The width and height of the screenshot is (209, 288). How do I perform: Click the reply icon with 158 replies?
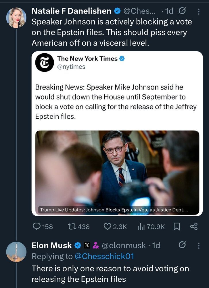coord(37,227)
